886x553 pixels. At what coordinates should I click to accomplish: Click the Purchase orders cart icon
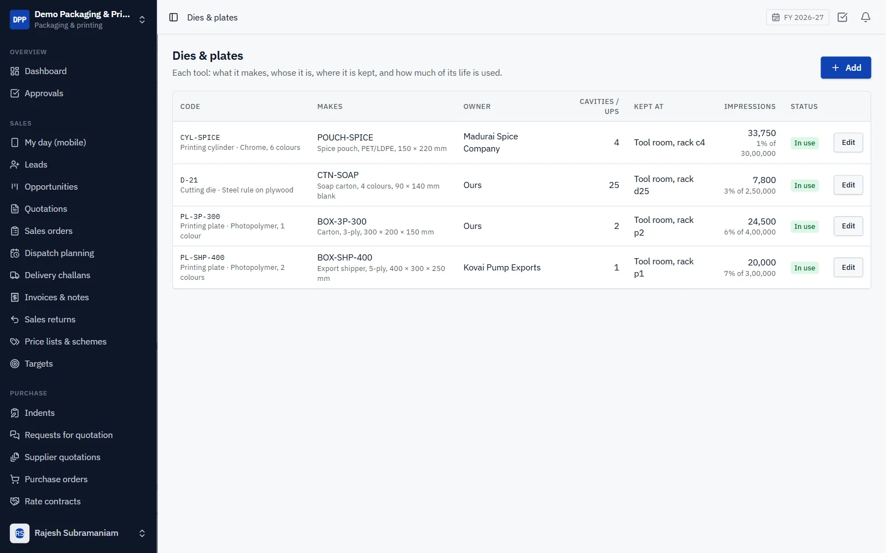[x=15, y=479]
